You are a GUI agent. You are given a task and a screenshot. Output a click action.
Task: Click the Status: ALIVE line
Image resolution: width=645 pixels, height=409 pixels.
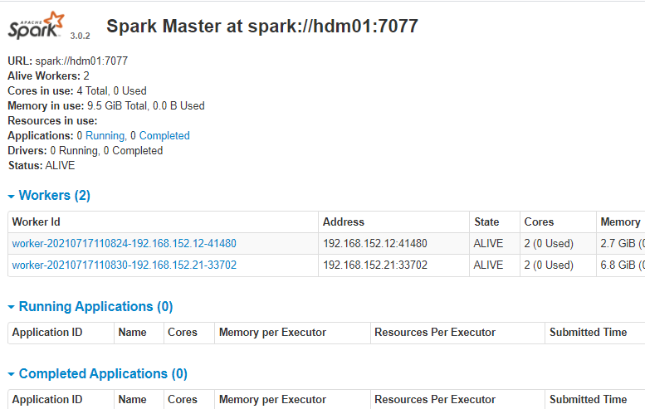point(42,166)
